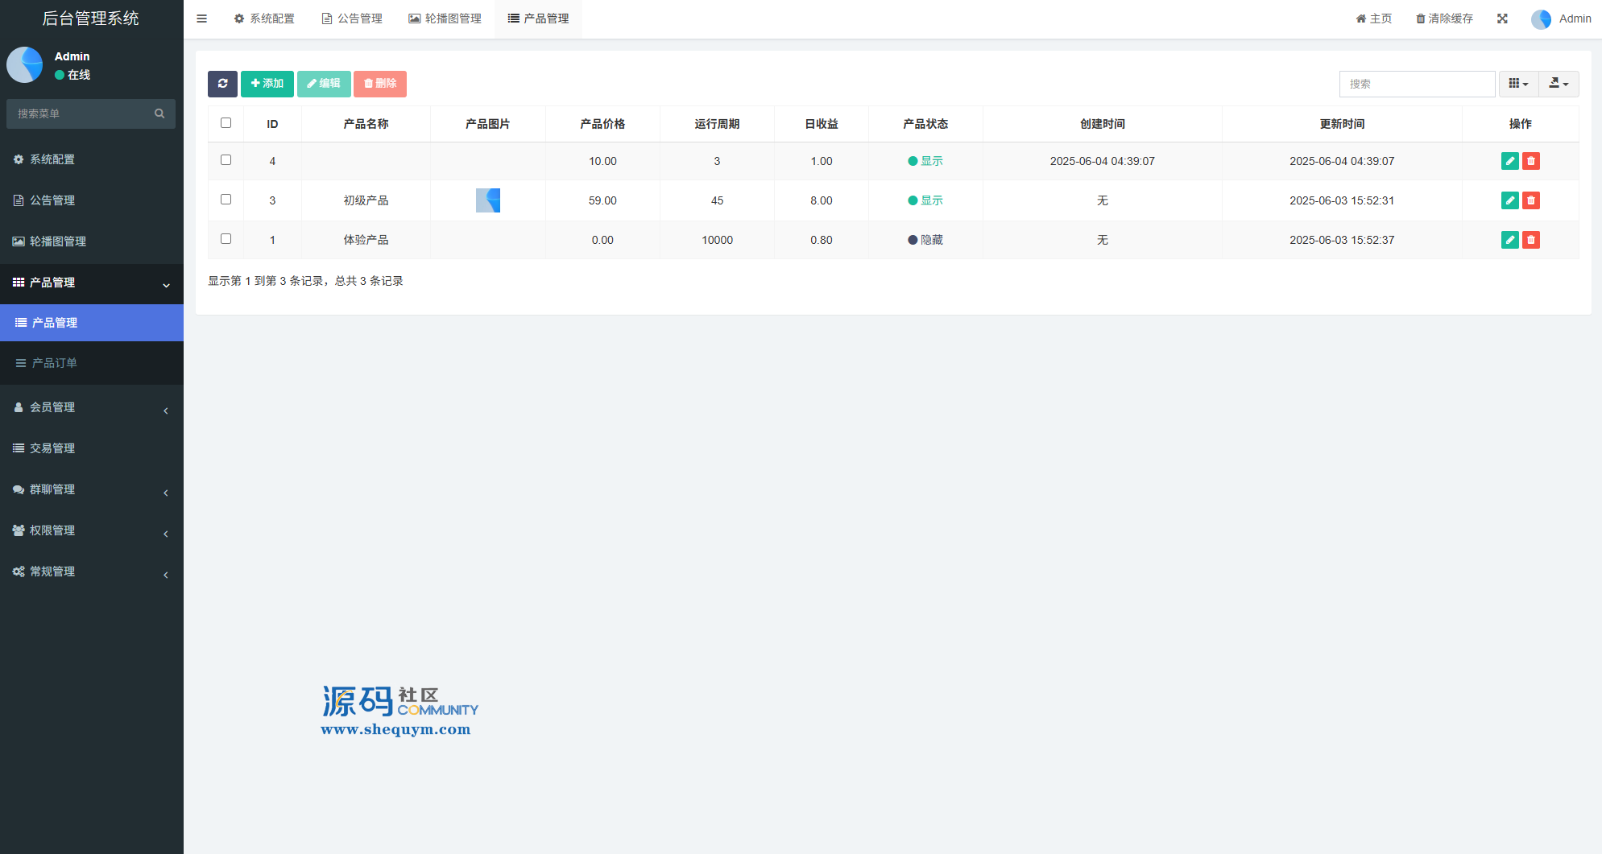Image resolution: width=1602 pixels, height=854 pixels.
Task: Toggle the select-all checkbox in table header
Action: point(226,123)
